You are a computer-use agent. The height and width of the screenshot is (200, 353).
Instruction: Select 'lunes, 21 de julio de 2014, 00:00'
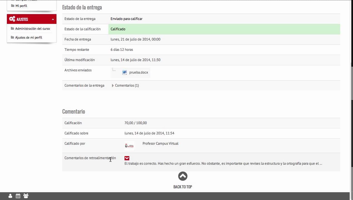coord(135,39)
